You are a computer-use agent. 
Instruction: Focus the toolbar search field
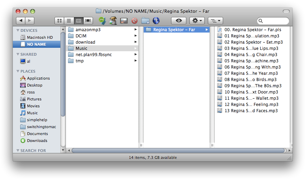273,21
